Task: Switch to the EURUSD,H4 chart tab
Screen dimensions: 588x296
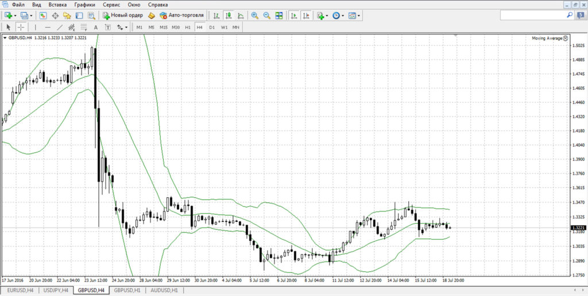Action: point(20,290)
